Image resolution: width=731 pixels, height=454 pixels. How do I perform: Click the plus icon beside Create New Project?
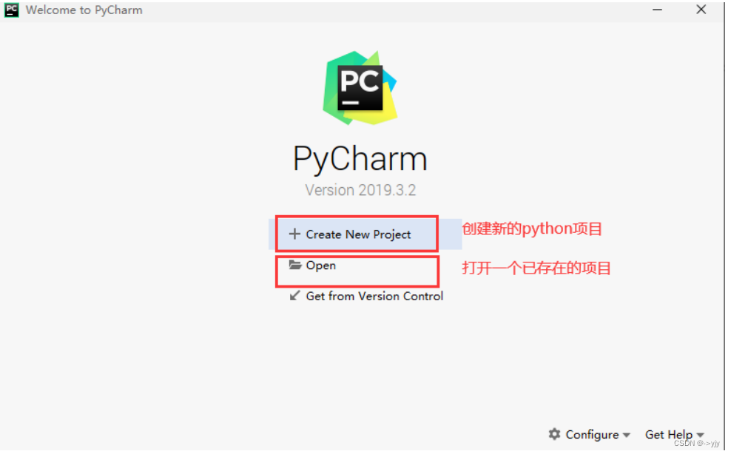click(x=294, y=234)
